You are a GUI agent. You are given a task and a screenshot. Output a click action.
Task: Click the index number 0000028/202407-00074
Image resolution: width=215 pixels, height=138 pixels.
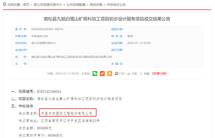(47, 29)
